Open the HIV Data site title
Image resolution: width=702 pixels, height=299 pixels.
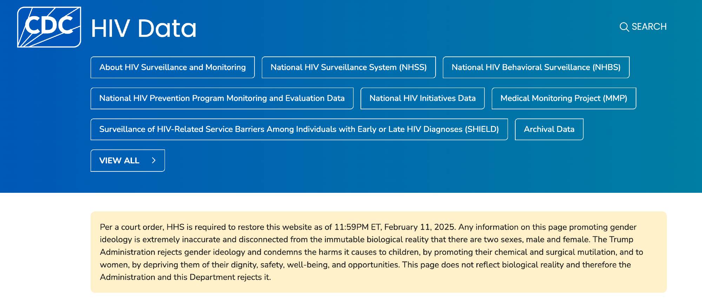tap(144, 28)
